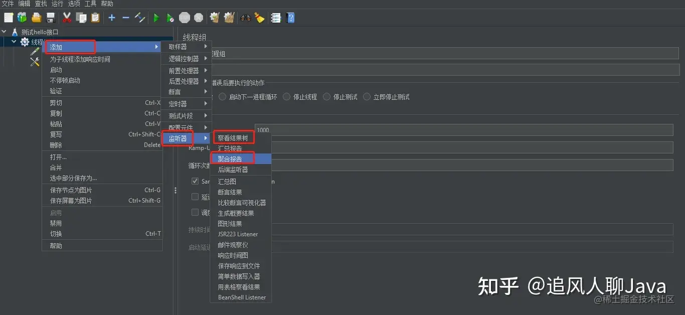The width and height of the screenshot is (685, 315).
Task: Expand the 逻辑控制器 submenu
Action: click(187, 59)
